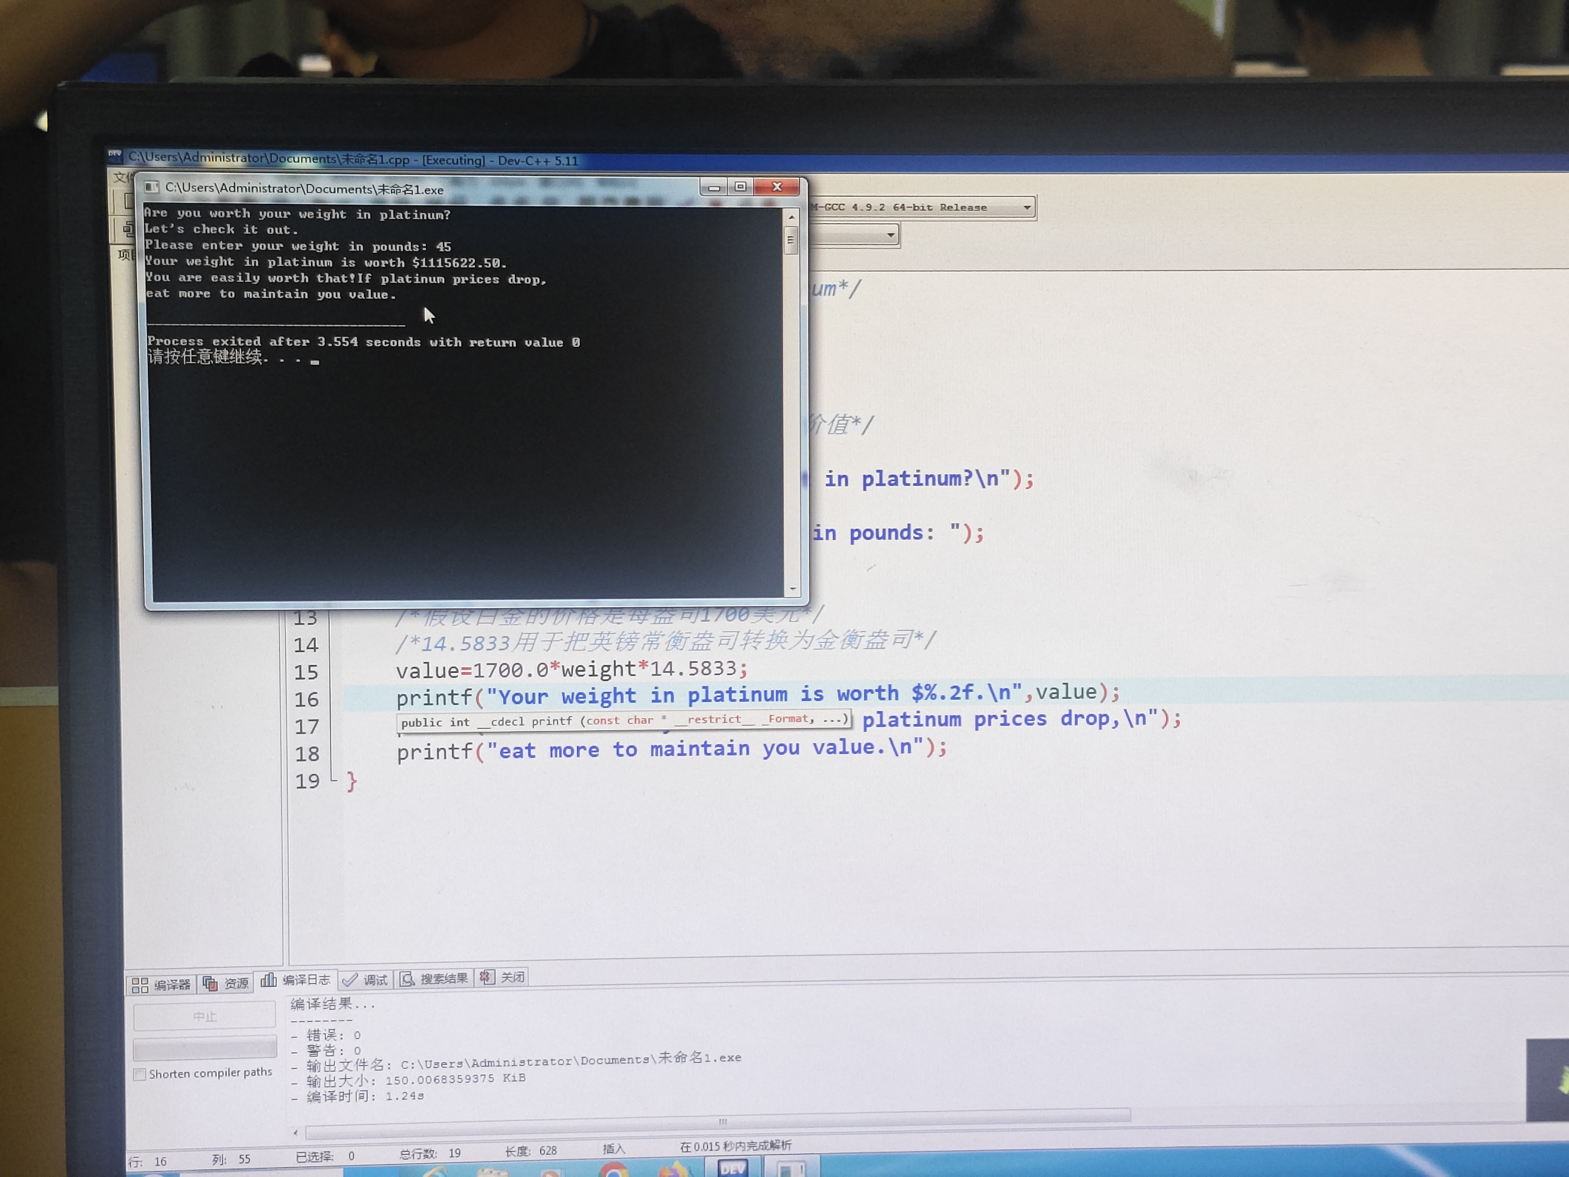Viewport: 1569px width, 1177px height.
Task: Click the console window system menu icon
Action: (151, 187)
